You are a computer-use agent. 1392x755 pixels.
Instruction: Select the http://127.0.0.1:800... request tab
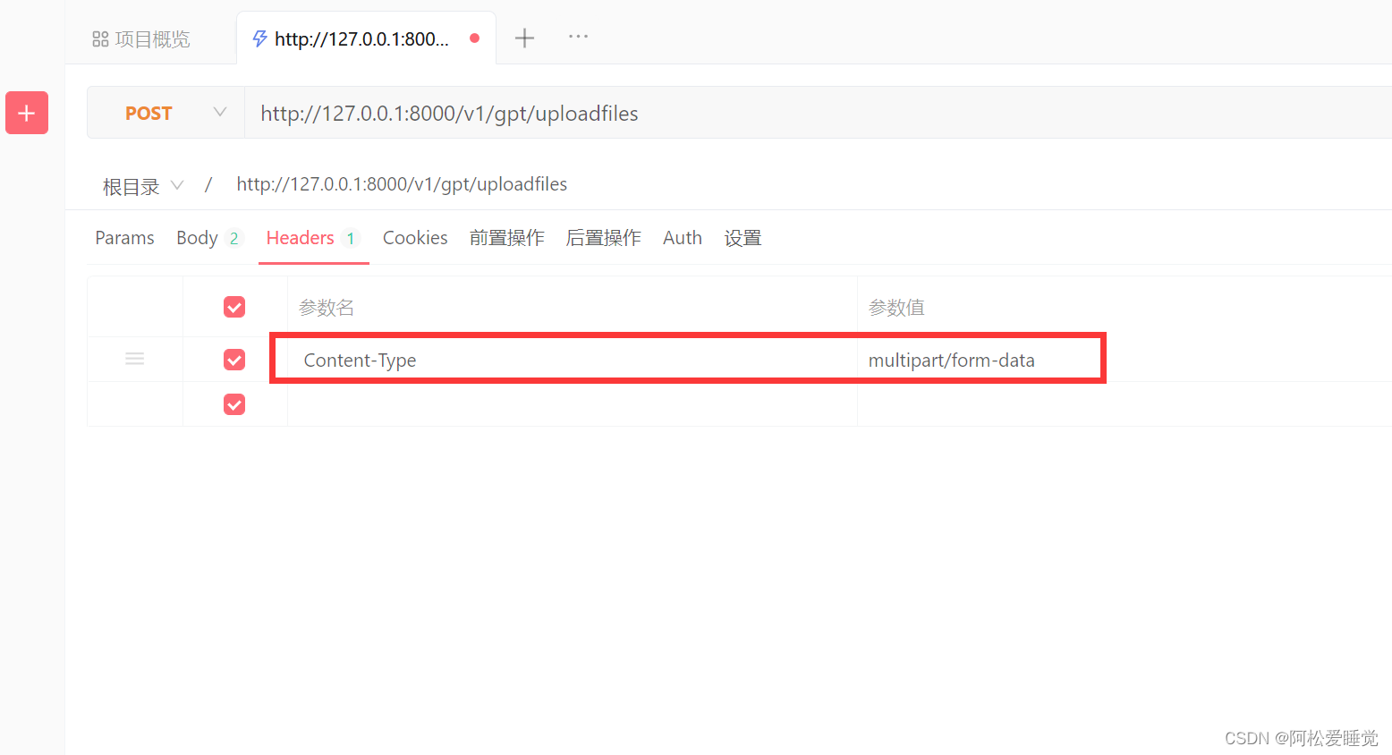366,38
